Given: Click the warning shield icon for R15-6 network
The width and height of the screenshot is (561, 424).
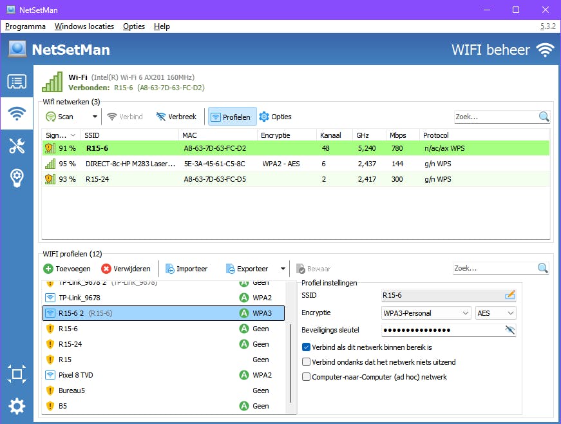Looking at the screenshot, I should point(50,148).
